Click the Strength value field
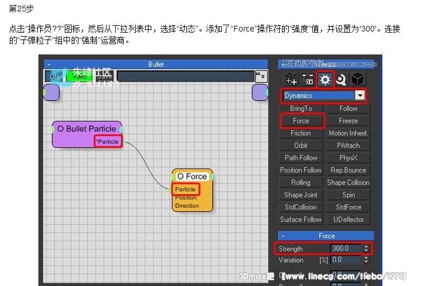Viewport: 423px width, 286px height. (x=346, y=249)
